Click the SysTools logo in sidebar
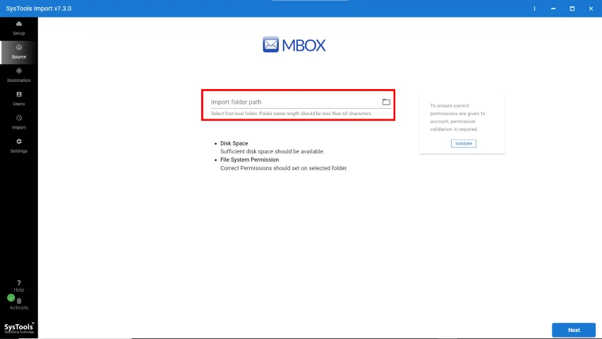This screenshot has height=339, width=602. tap(19, 328)
